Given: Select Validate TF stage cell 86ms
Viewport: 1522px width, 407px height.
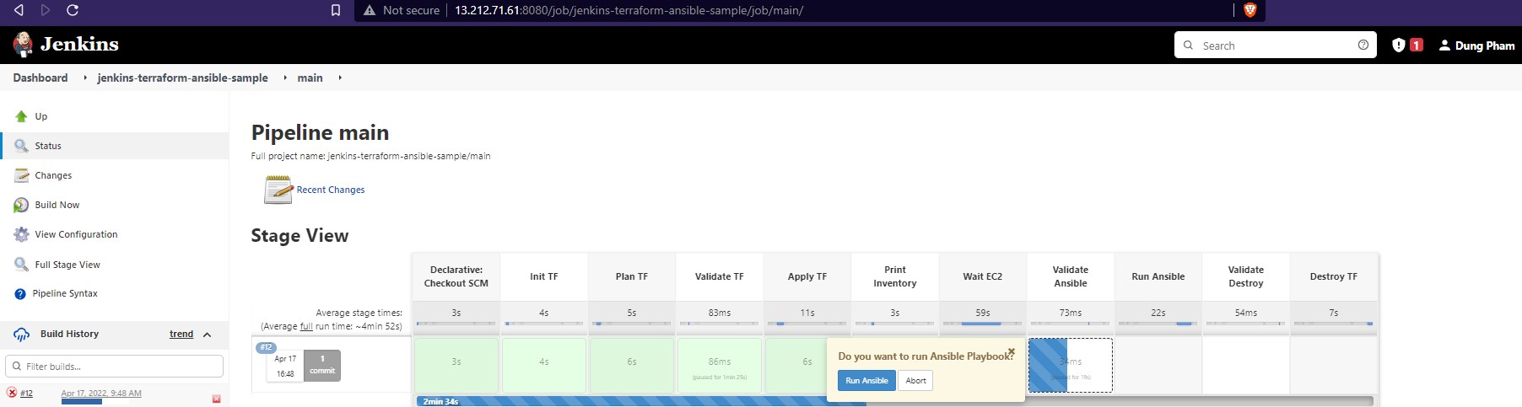Looking at the screenshot, I should [x=720, y=364].
